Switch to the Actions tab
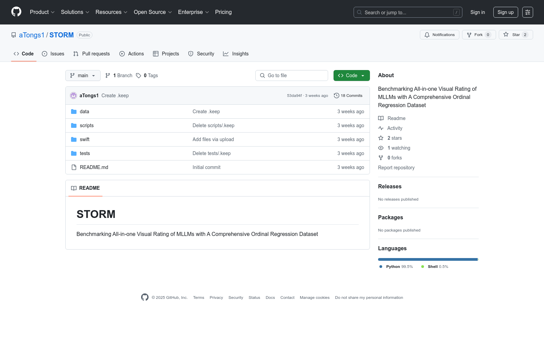This screenshot has width=544, height=340. coord(132,54)
